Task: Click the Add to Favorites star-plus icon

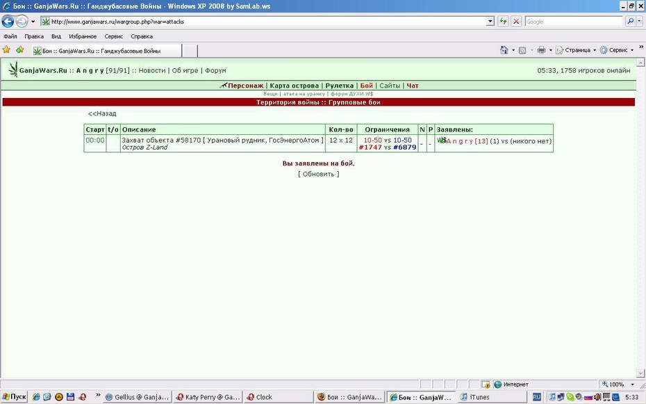Action: coord(19,50)
